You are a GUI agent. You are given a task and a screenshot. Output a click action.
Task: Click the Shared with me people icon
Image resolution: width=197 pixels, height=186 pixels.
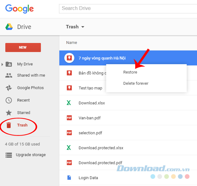tap(9, 75)
